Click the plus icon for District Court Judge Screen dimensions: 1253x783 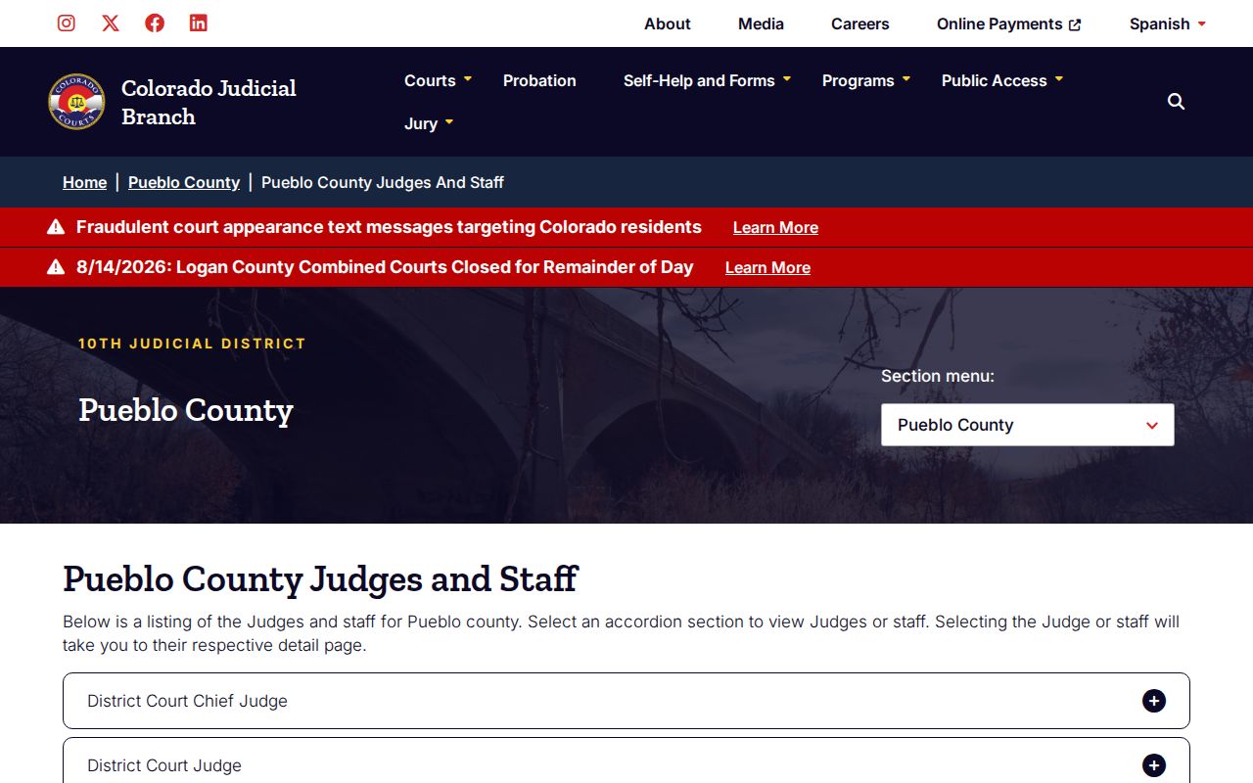click(1154, 765)
